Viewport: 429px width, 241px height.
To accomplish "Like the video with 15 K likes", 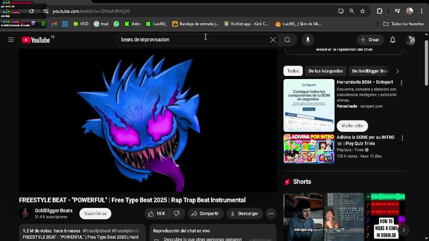I will pyautogui.click(x=157, y=214).
